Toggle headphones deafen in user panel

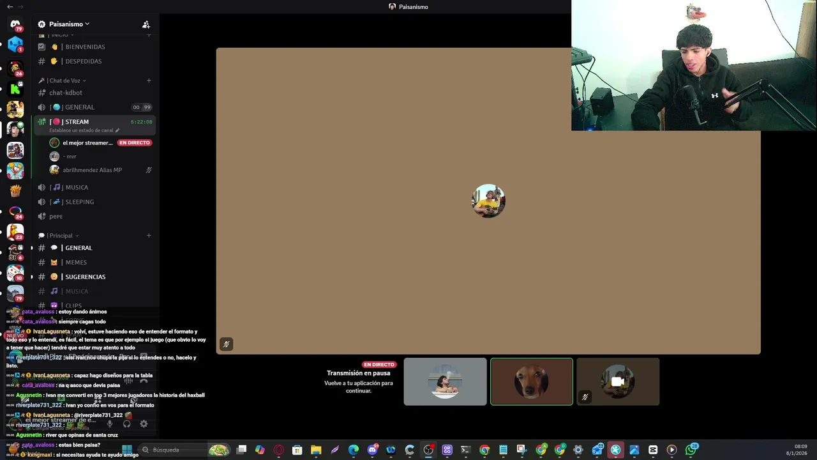click(x=127, y=424)
